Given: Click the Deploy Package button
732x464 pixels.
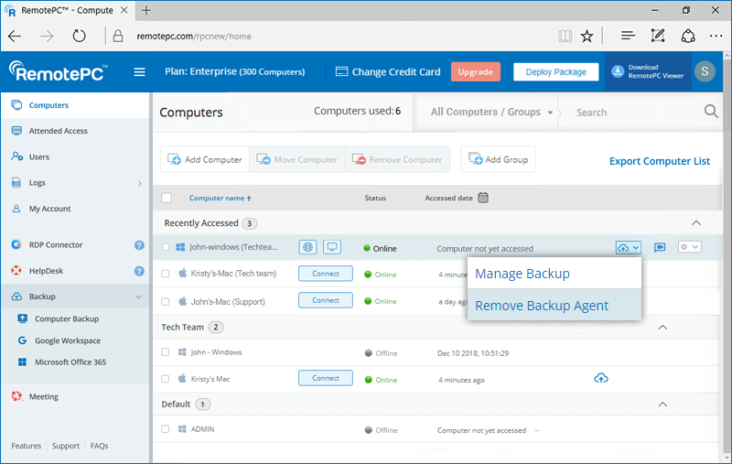Looking at the screenshot, I should pos(555,72).
